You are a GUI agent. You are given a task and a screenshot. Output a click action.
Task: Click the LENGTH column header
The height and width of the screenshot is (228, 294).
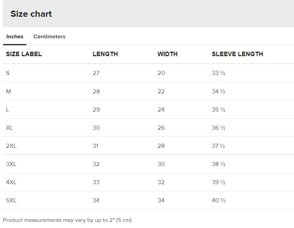105,54
